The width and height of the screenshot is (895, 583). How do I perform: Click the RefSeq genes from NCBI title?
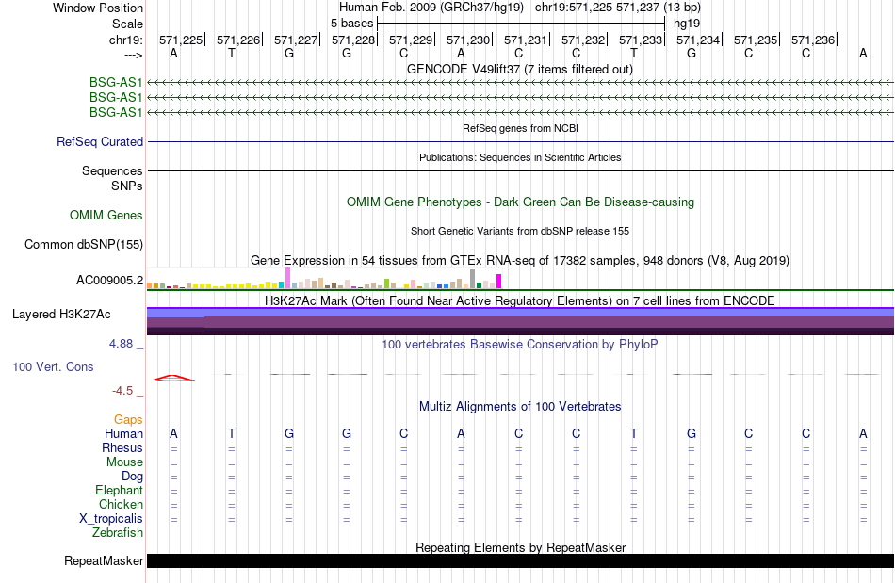tap(521, 128)
